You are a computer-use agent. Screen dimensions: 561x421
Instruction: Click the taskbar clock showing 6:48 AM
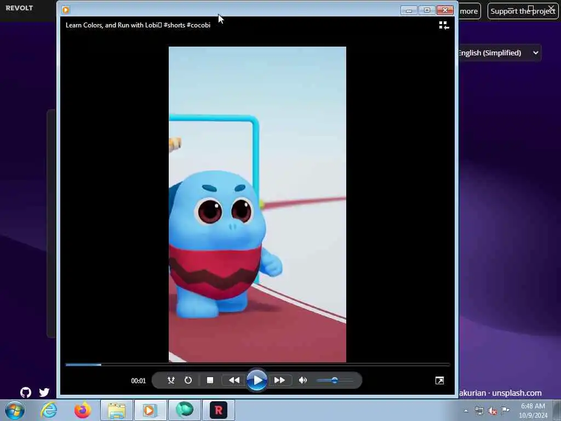533,410
